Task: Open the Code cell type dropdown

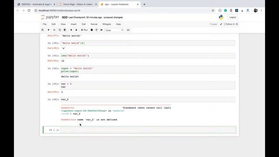Action: click(x=114, y=30)
